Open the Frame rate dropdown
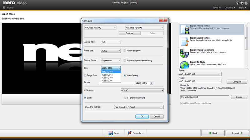Viewport: 250px width, 140px height. (x=111, y=51)
